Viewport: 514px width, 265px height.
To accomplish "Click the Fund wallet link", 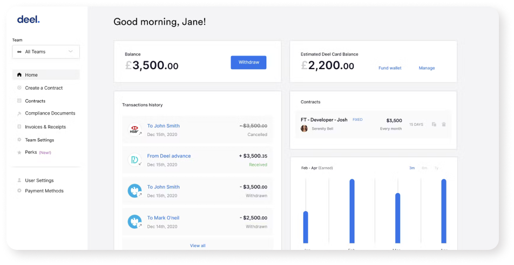I will (x=390, y=68).
